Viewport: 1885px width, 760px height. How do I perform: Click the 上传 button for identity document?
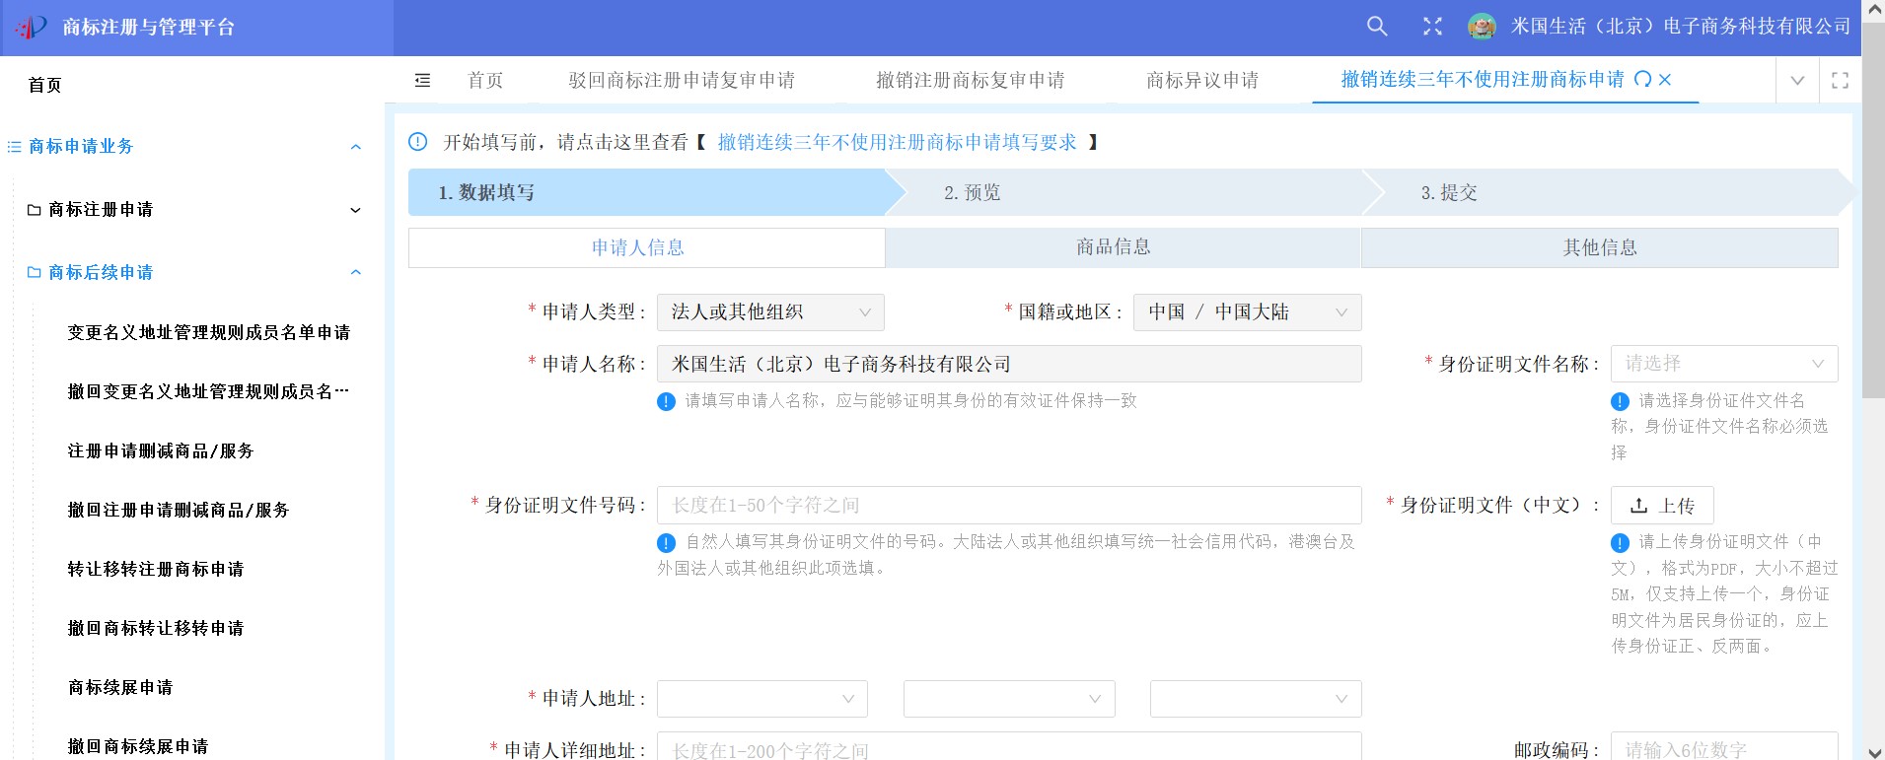click(x=1661, y=506)
